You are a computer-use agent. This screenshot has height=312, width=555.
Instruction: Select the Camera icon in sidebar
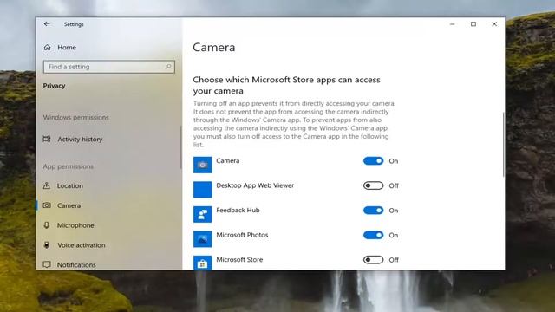[47, 205]
